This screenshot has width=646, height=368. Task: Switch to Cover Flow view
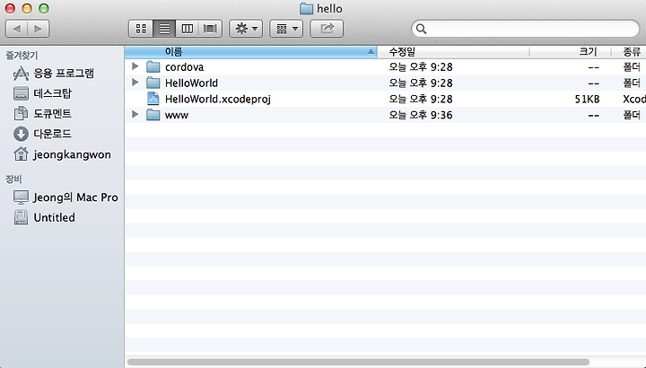tap(210, 29)
